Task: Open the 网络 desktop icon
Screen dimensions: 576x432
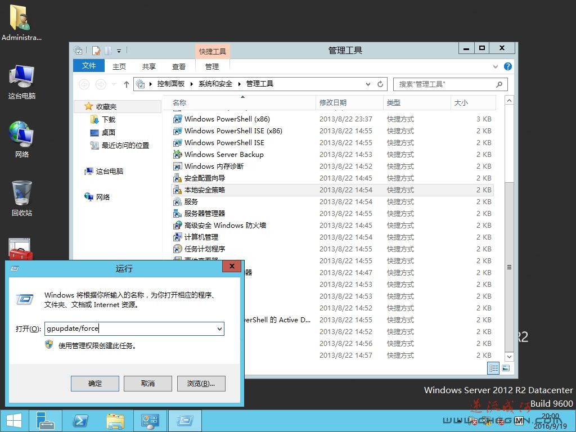Action: pyautogui.click(x=22, y=139)
